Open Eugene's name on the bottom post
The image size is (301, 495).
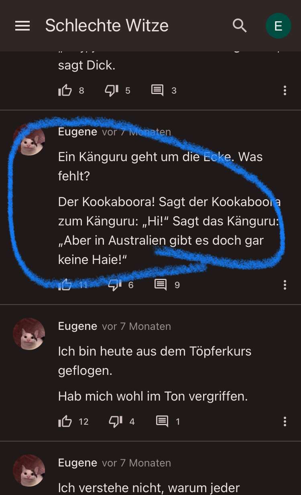tap(77, 462)
